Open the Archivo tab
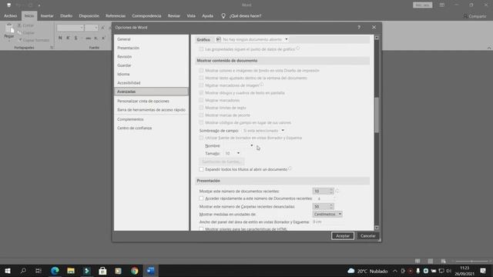Viewport: 493px width, 277px height. click(x=10, y=15)
